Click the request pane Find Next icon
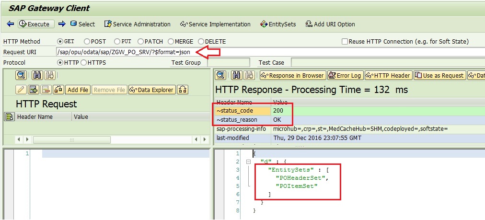 click(x=49, y=75)
